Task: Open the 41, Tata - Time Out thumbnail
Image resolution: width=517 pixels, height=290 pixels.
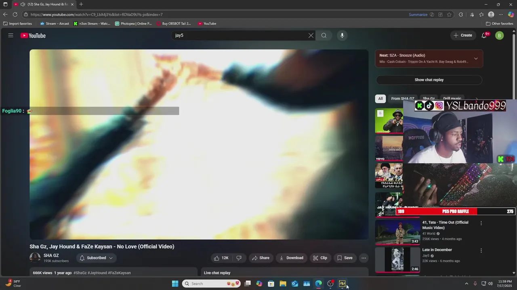Action: (x=398, y=232)
